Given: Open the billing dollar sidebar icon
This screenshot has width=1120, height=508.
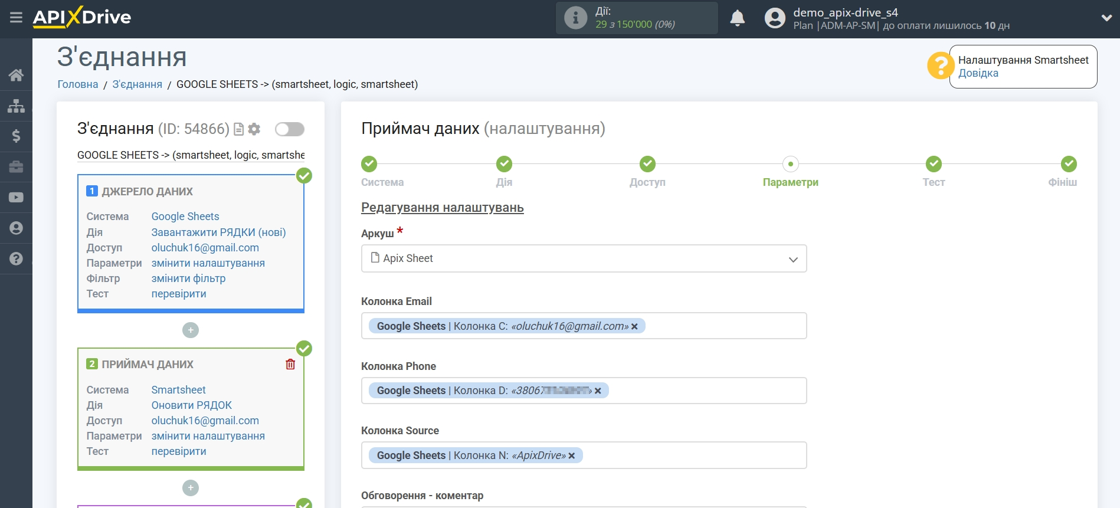Looking at the screenshot, I should 16,136.
